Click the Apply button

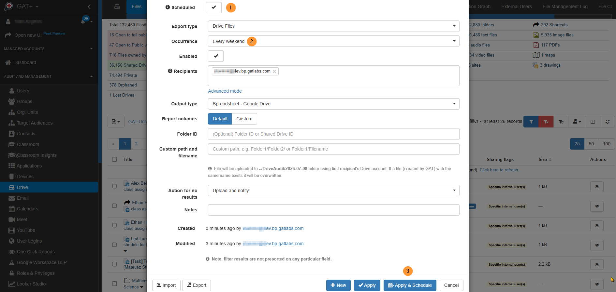click(367, 285)
